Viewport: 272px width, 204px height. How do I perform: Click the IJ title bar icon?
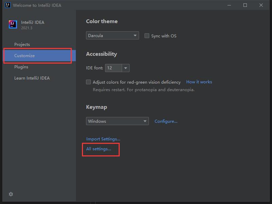7,5
